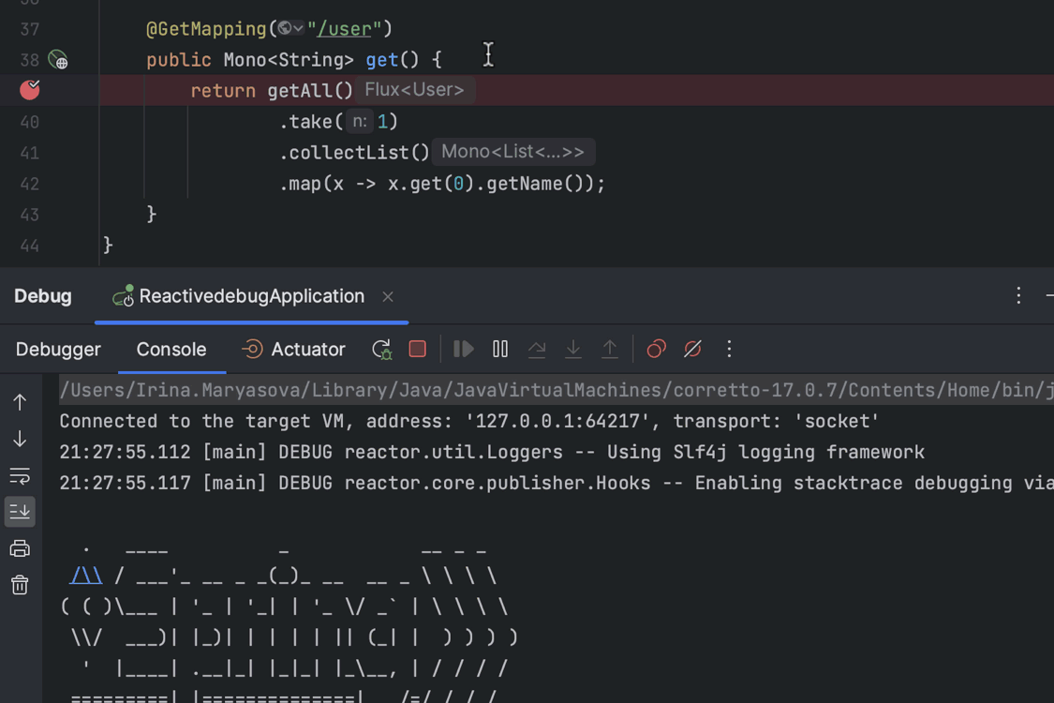Viewport: 1054px width, 703px height.
Task: Clear all console output with trash icon
Action: 20,585
